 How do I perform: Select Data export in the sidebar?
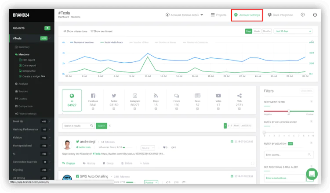[x=27, y=65]
